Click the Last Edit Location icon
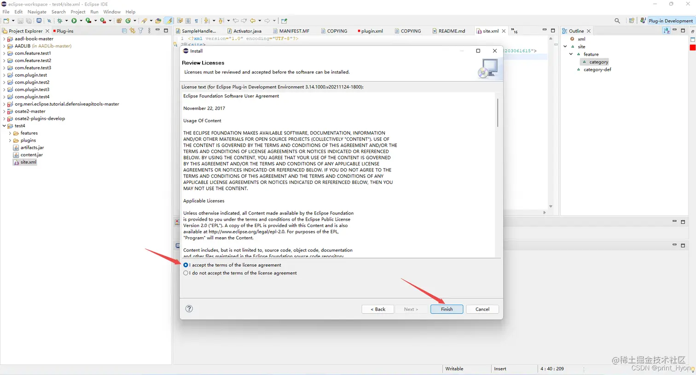Viewport: 696px width, 375px height. pyautogui.click(x=236, y=21)
